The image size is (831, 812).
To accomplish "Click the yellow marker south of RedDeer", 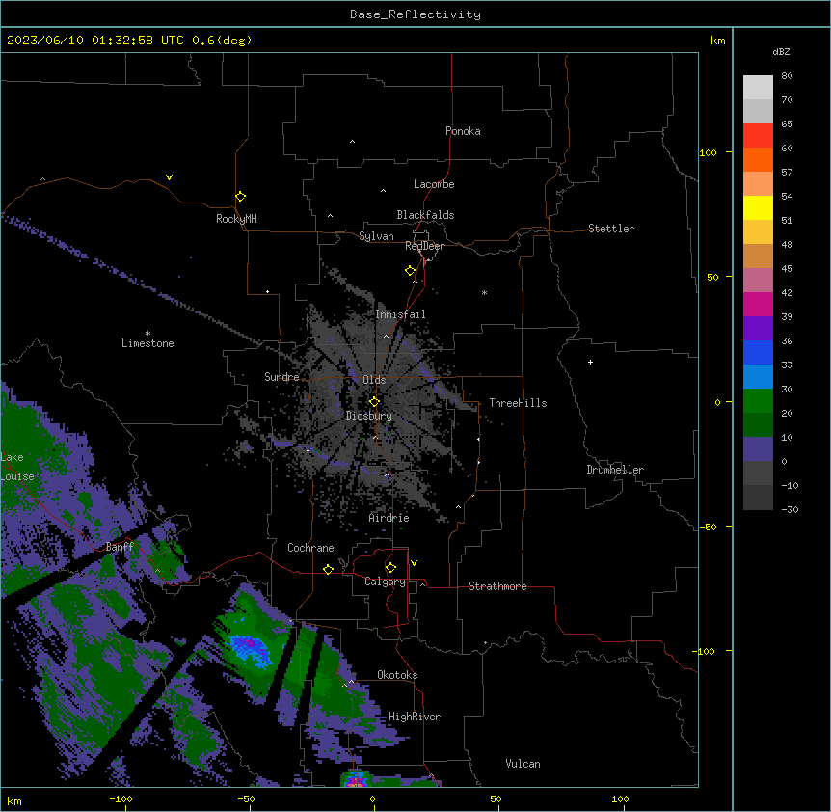I will pos(410,271).
